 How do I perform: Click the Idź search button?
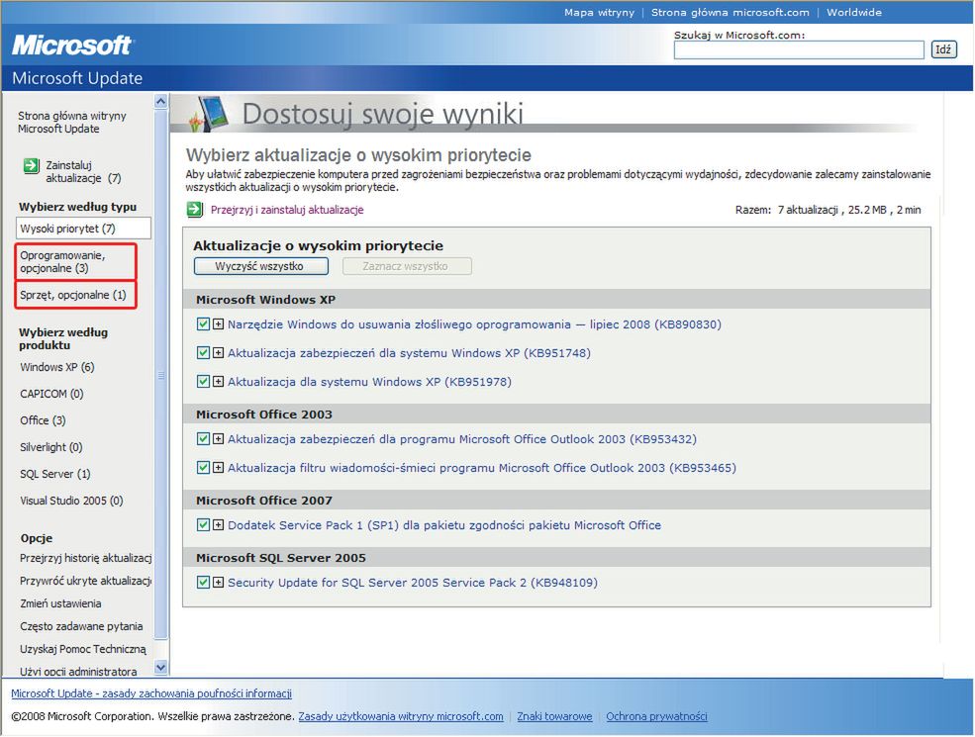[943, 49]
